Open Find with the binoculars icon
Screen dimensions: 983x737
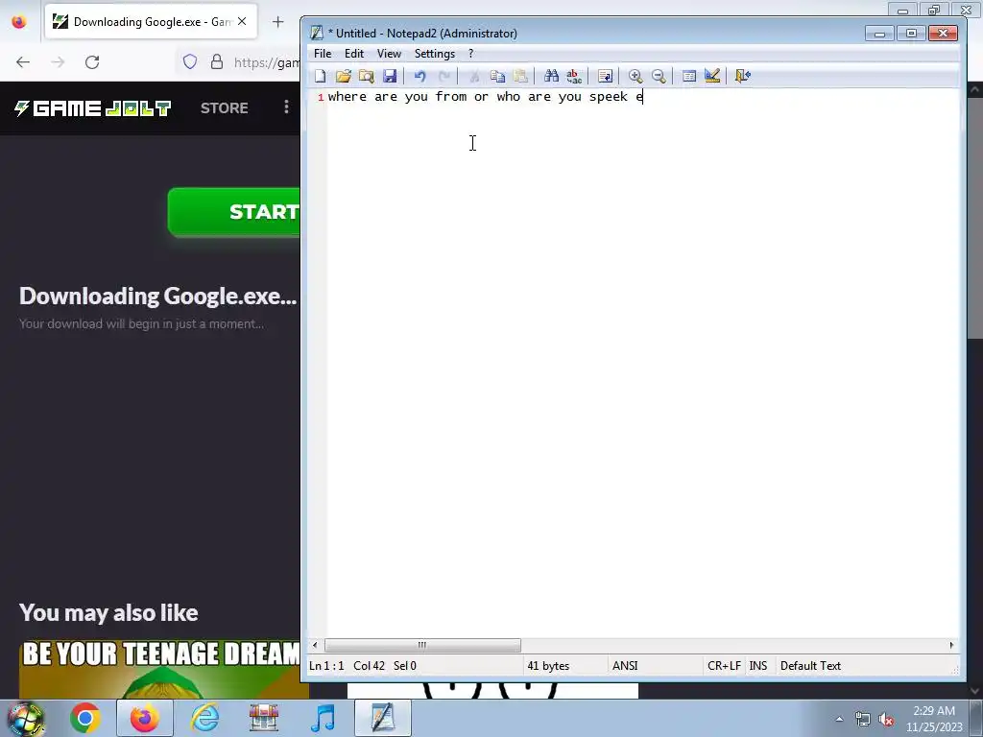(551, 76)
